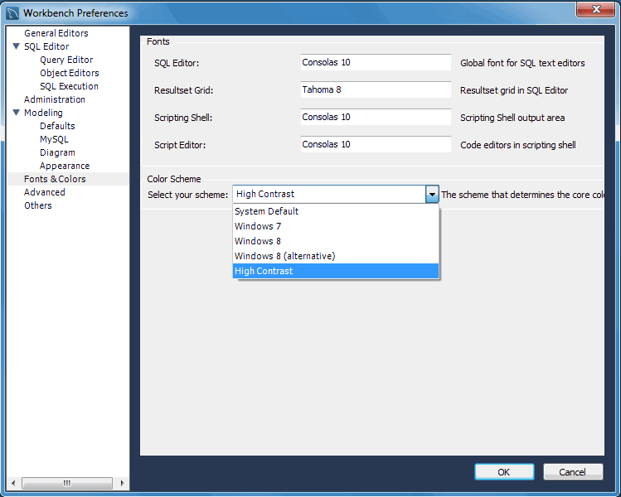
Task: Go to SQL Execution settings
Action: 69,86
